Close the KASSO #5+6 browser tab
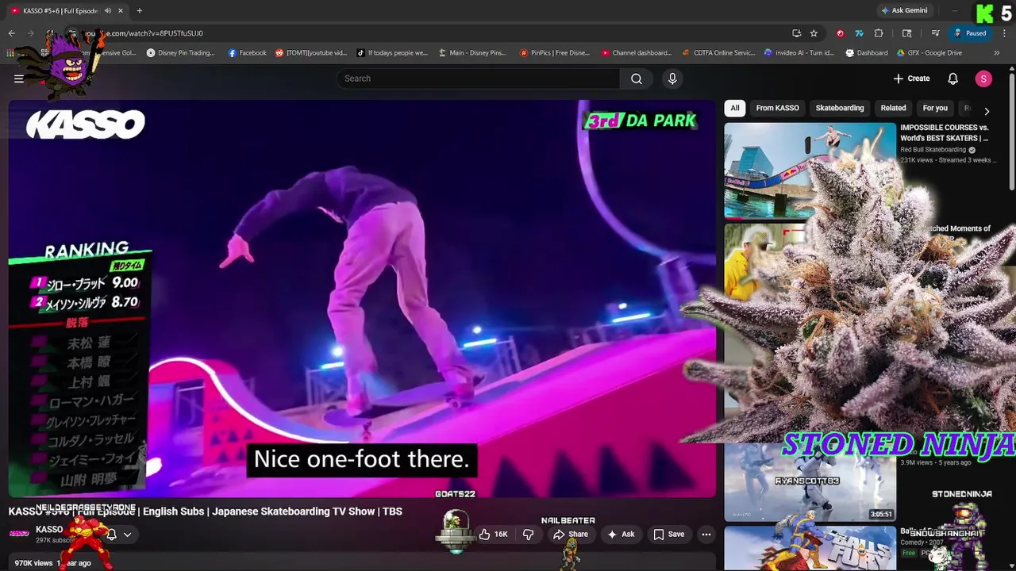 [x=121, y=10]
